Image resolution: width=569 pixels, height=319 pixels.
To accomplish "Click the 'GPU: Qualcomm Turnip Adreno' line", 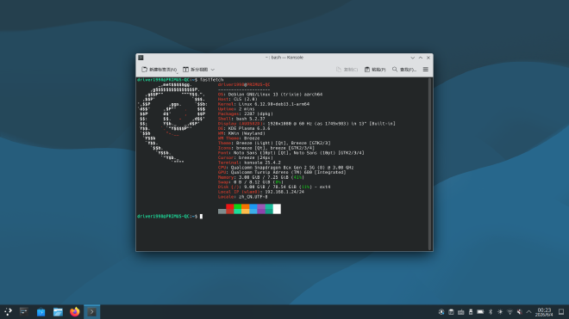I will coord(282,173).
